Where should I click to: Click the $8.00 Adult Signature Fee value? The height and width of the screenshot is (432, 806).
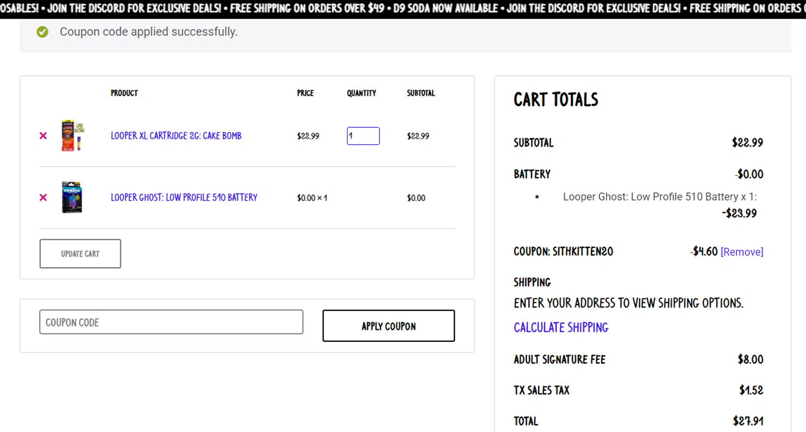coord(751,359)
